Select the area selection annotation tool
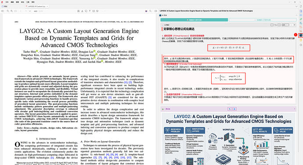The image size is (303, 165). 94,11
